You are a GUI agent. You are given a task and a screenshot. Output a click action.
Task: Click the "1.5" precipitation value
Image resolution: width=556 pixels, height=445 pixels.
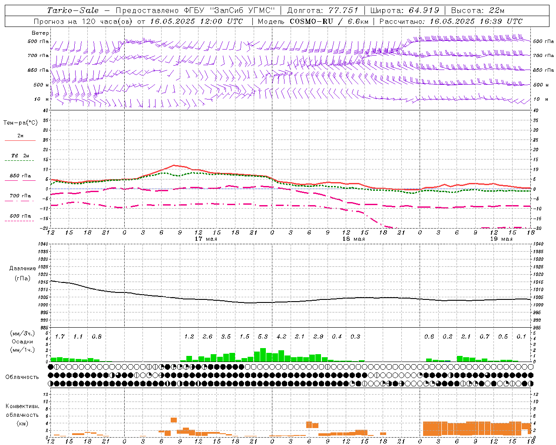click(x=245, y=337)
